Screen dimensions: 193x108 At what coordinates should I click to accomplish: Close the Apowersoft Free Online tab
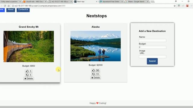pyautogui.click(x=122, y=1)
